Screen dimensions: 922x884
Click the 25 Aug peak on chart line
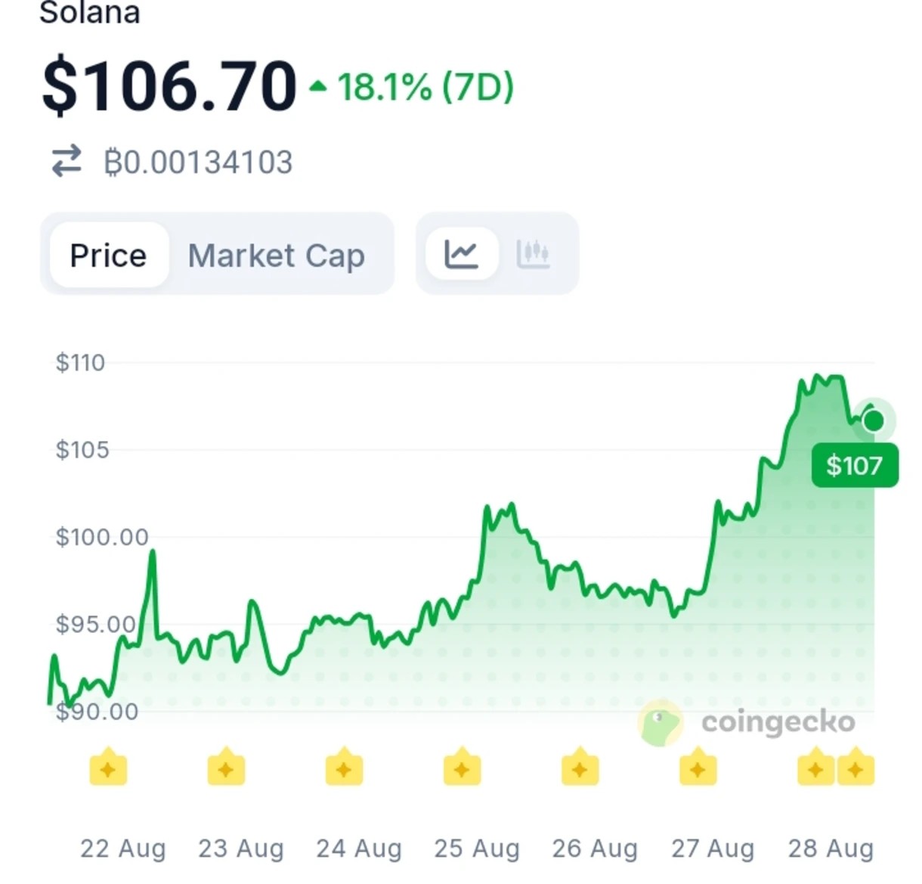[512, 505]
